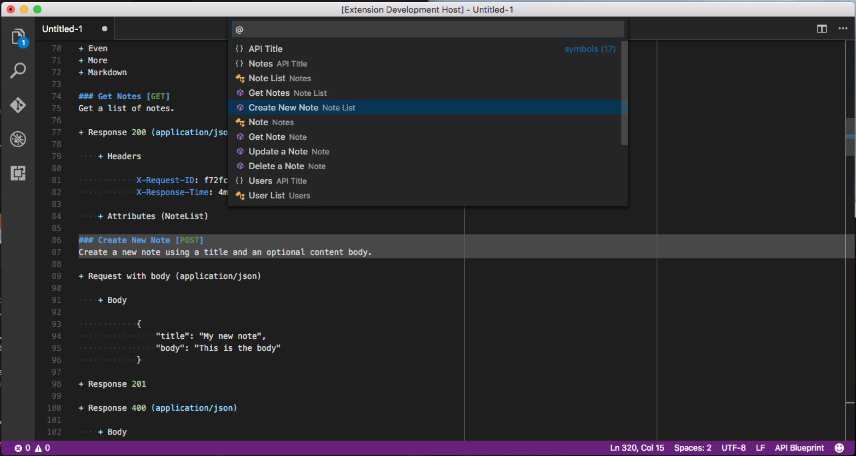
Task: Click the 'LF' end-of-line selector
Action: click(760, 448)
